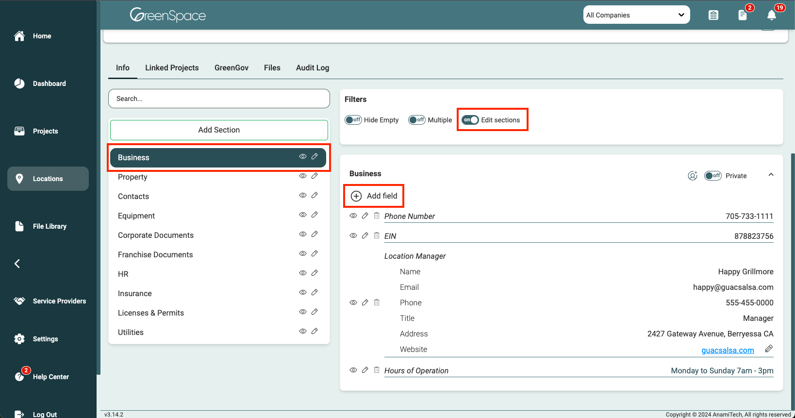
Task: Toggle visibility eye for Property section
Action: pos(303,176)
